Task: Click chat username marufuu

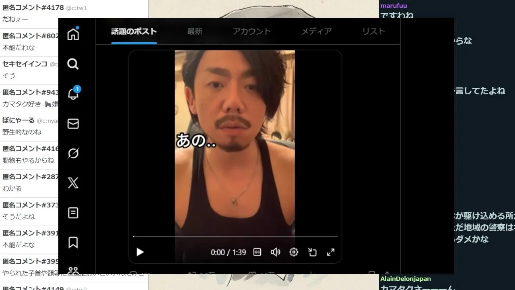Action: click(393, 6)
